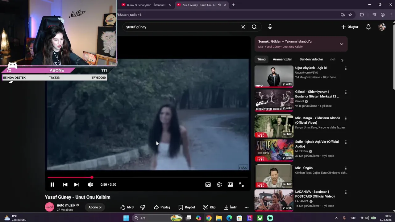The image size is (395, 222).
Task: Open Göksel - Gidemiyorum video title
Action: pos(317,94)
